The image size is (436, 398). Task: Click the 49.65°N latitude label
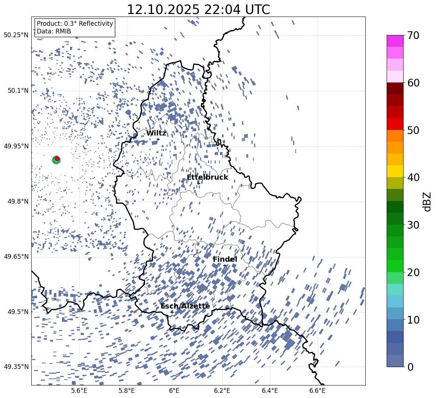pos(16,257)
